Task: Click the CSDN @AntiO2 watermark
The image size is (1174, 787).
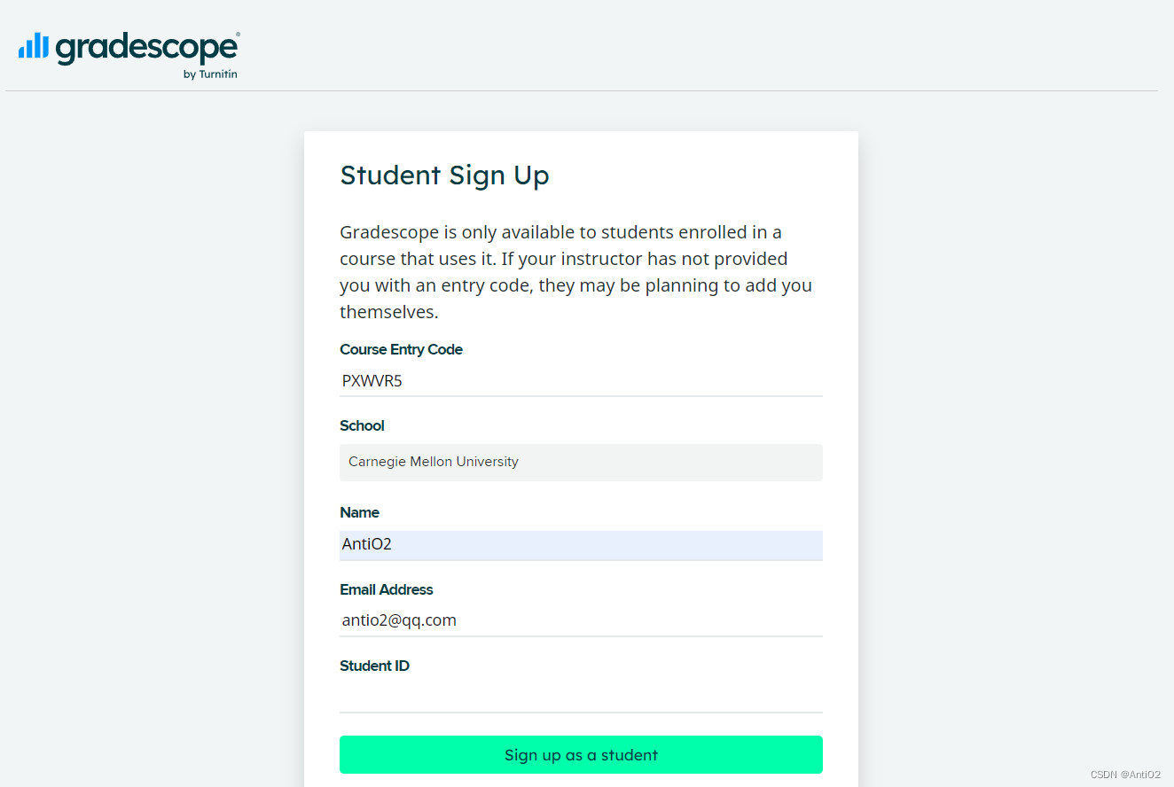Action: (x=1125, y=775)
